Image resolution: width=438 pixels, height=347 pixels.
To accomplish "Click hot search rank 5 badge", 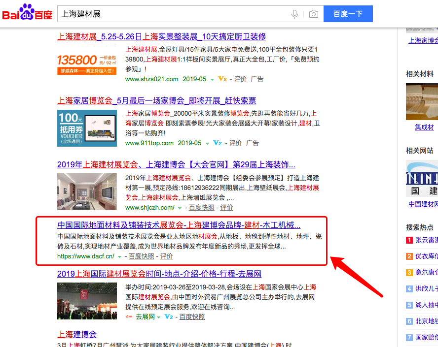I will pyautogui.click(x=409, y=305).
